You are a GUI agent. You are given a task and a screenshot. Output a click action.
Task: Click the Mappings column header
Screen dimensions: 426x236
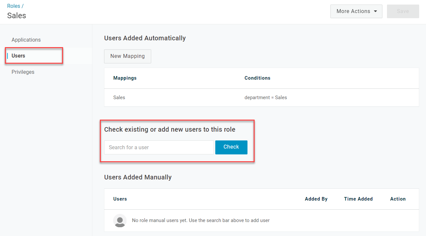[125, 78]
